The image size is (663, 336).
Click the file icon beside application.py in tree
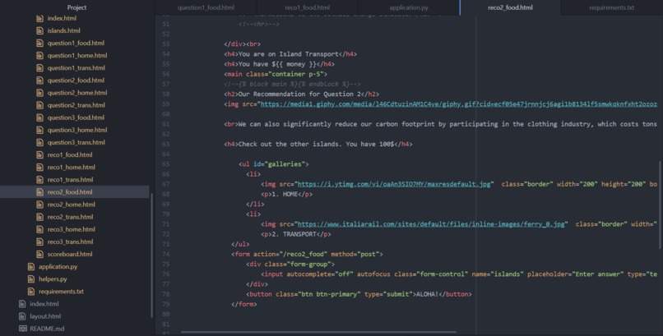31,267
